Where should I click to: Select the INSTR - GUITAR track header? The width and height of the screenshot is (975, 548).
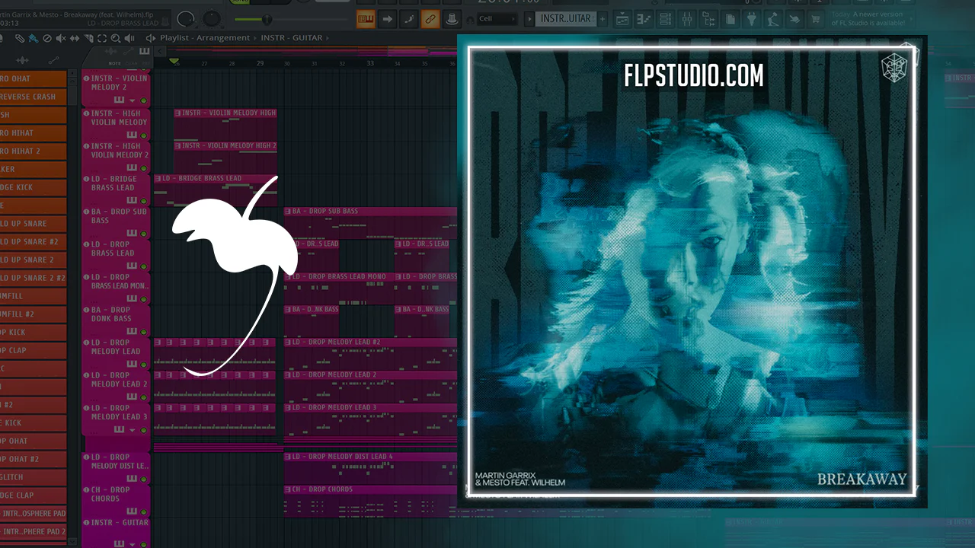coord(116,533)
